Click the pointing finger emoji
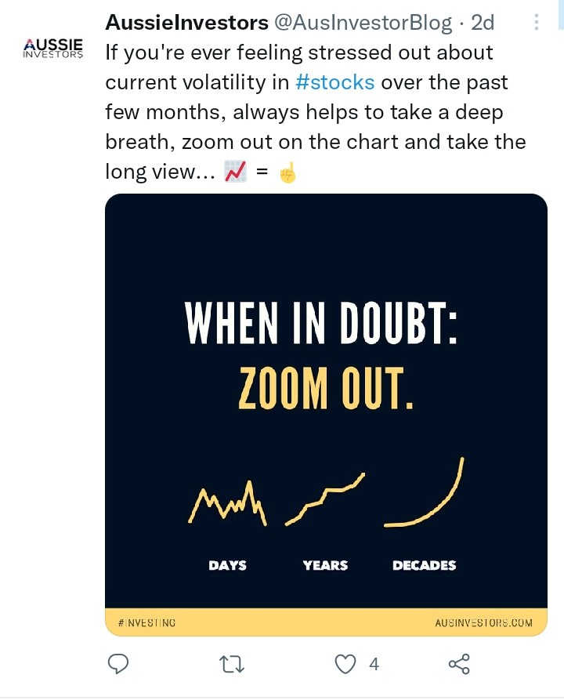 [x=287, y=172]
